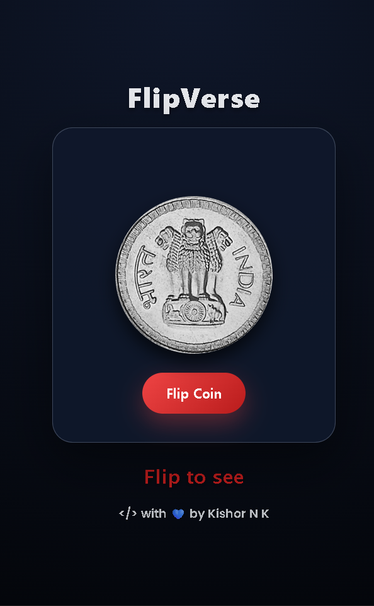Click the Hindi Bharat text on the coin
Screen dimensions: 374x606
pos(146,276)
